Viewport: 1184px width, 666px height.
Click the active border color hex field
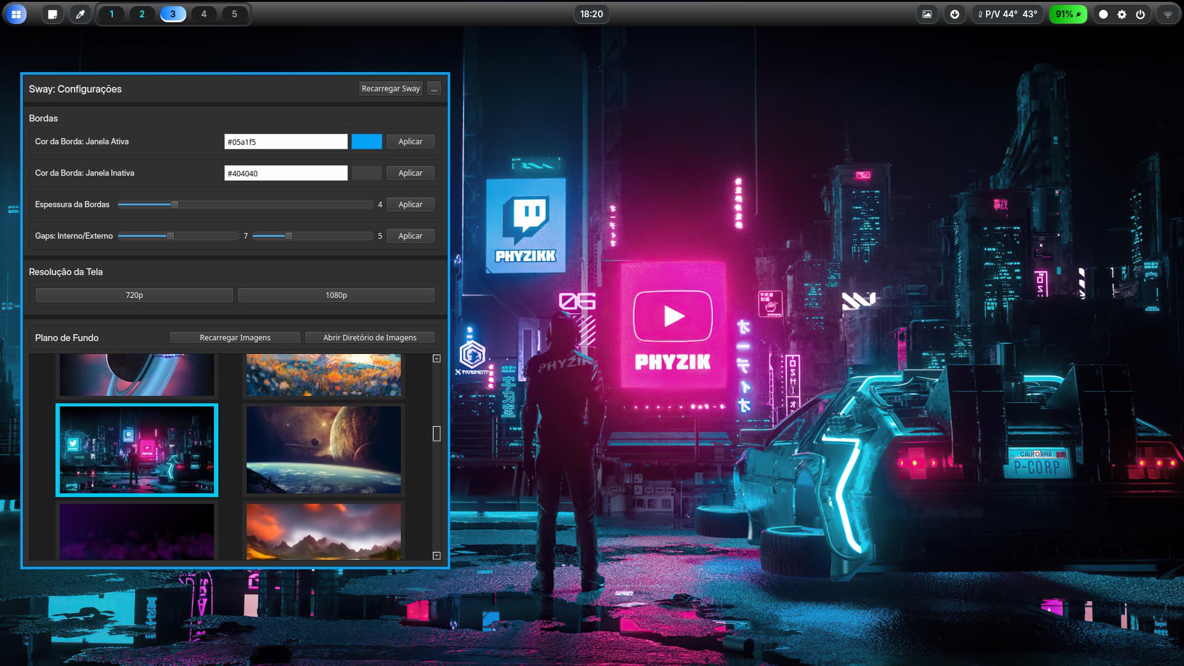(x=286, y=142)
